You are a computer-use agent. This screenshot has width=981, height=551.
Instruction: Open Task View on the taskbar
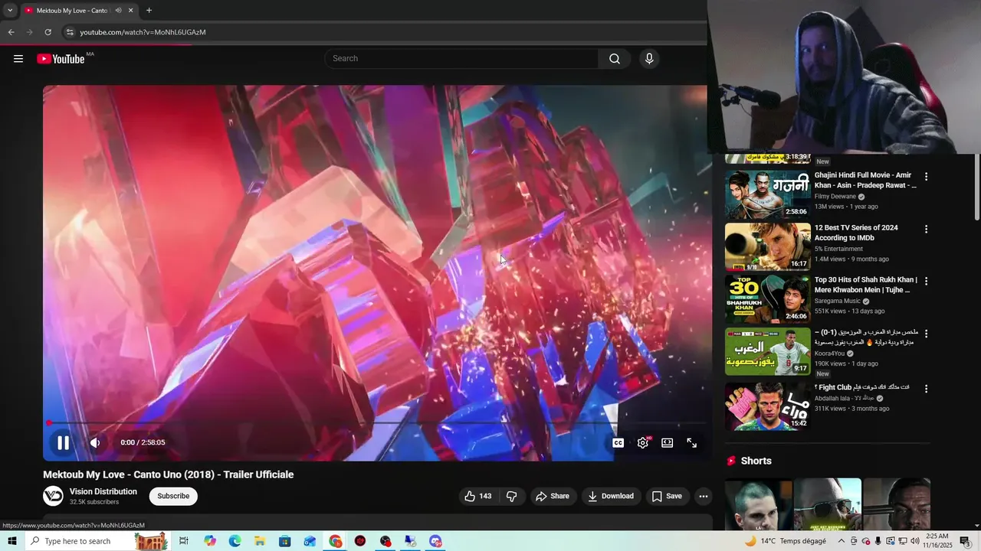click(x=183, y=541)
